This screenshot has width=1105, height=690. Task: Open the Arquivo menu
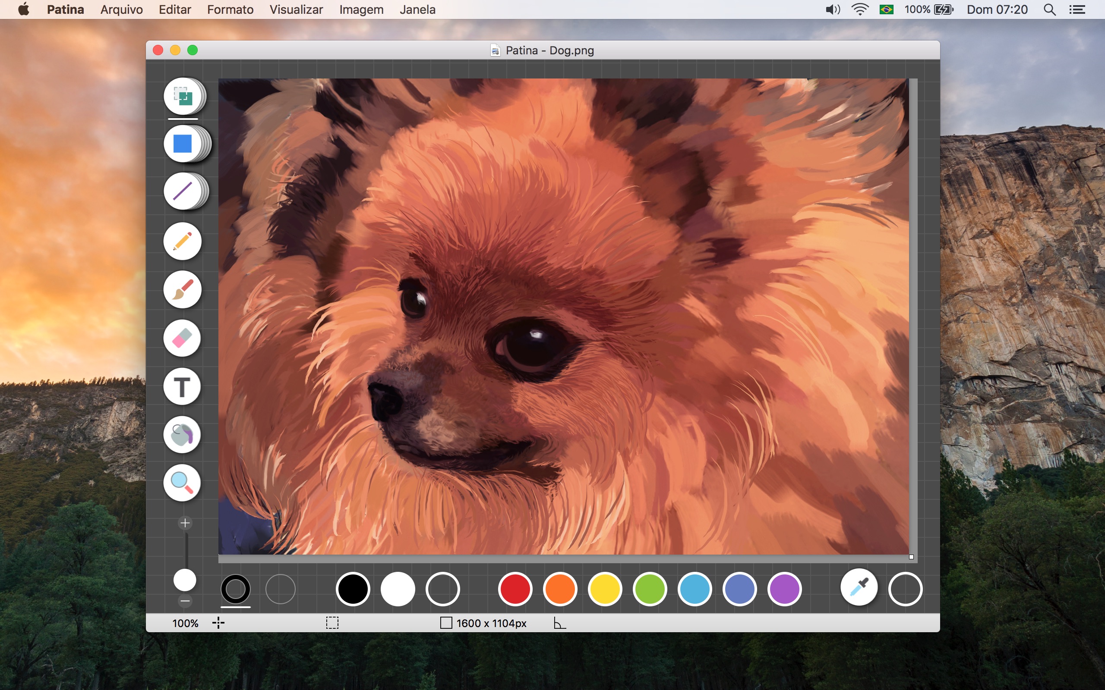[121, 9]
